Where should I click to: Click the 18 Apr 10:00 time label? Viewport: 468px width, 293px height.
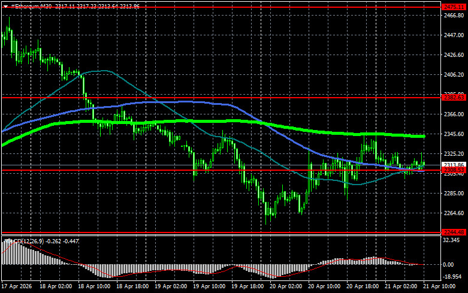click(94, 286)
